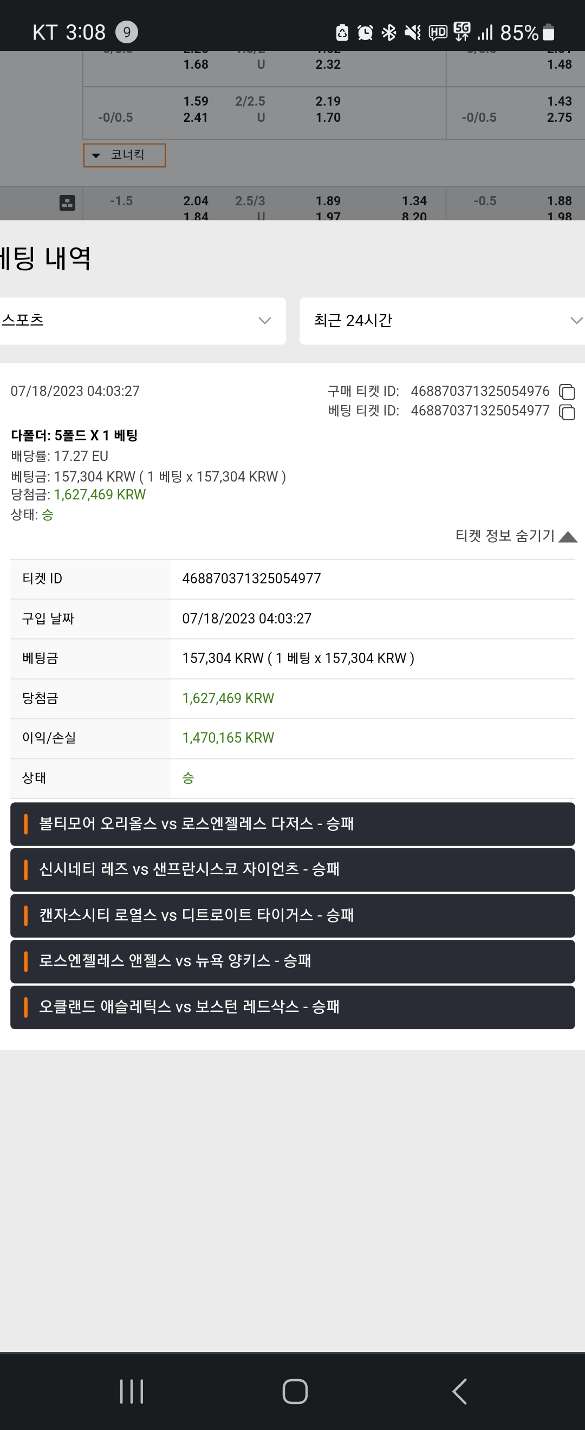
Task: Select the 2.19 odds for 2/2.5 line
Action: coord(328,101)
